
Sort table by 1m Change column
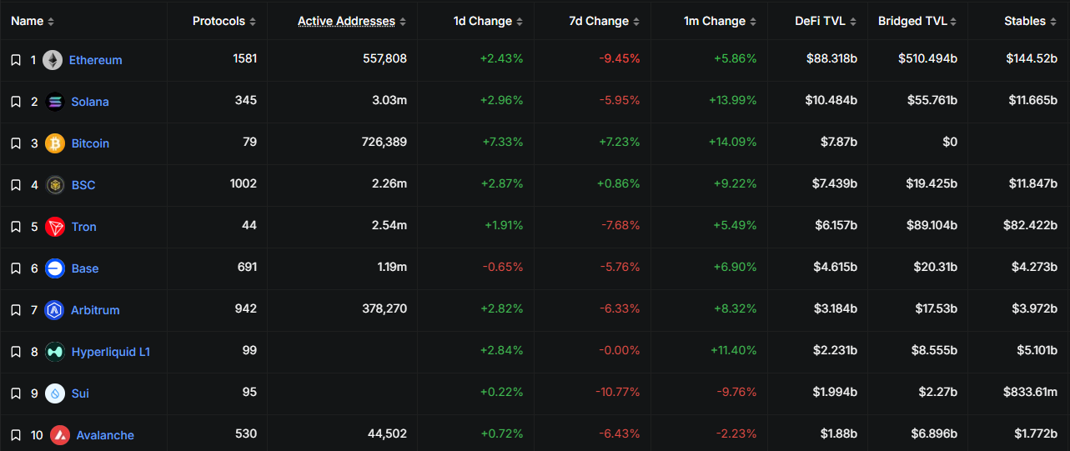721,21
